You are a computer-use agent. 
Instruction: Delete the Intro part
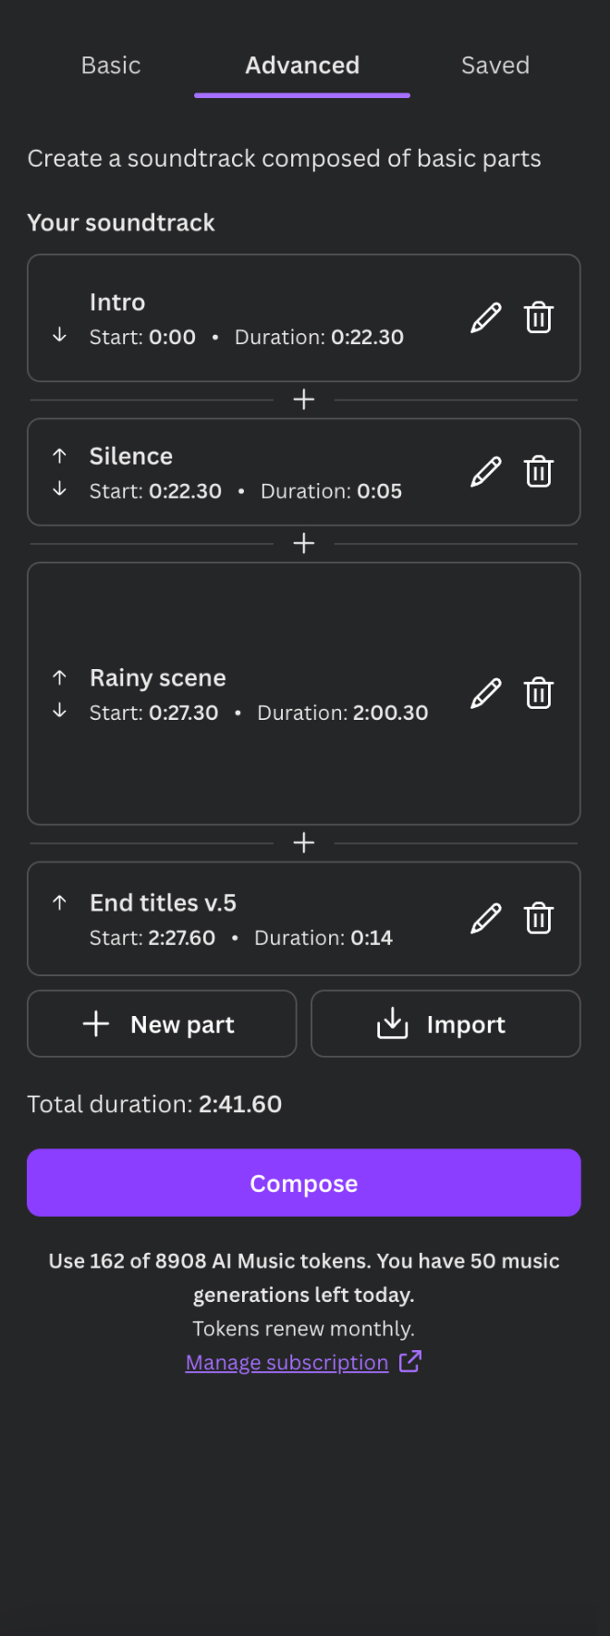pos(539,318)
